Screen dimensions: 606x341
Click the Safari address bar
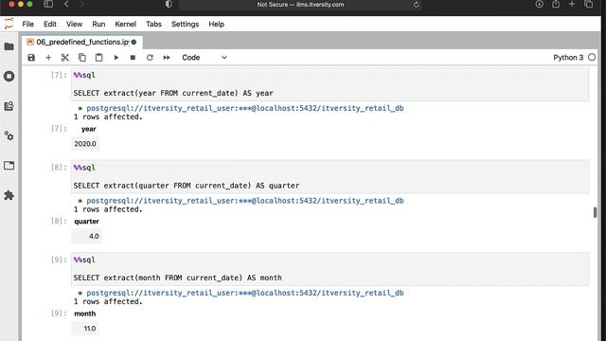tap(300, 5)
